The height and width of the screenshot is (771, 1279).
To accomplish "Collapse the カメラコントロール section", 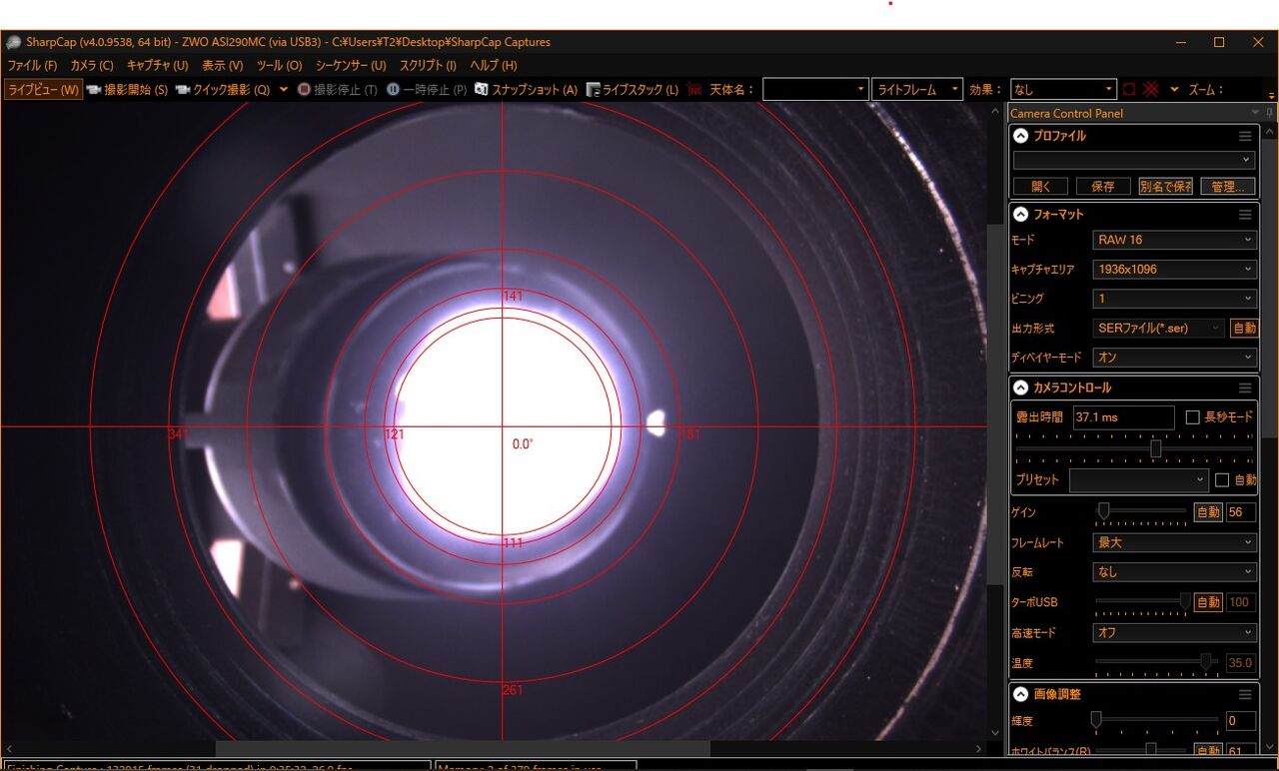I will tap(1021, 387).
